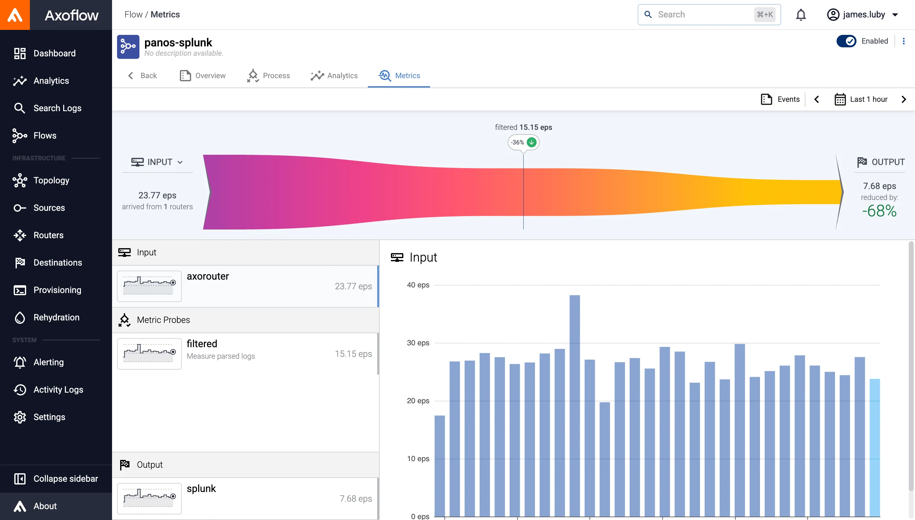
Task: Select the filtered metric probe thumbnail
Action: click(149, 354)
